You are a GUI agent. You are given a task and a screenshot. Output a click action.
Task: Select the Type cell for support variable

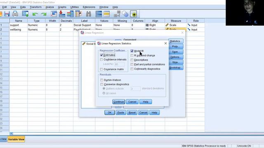36,25
